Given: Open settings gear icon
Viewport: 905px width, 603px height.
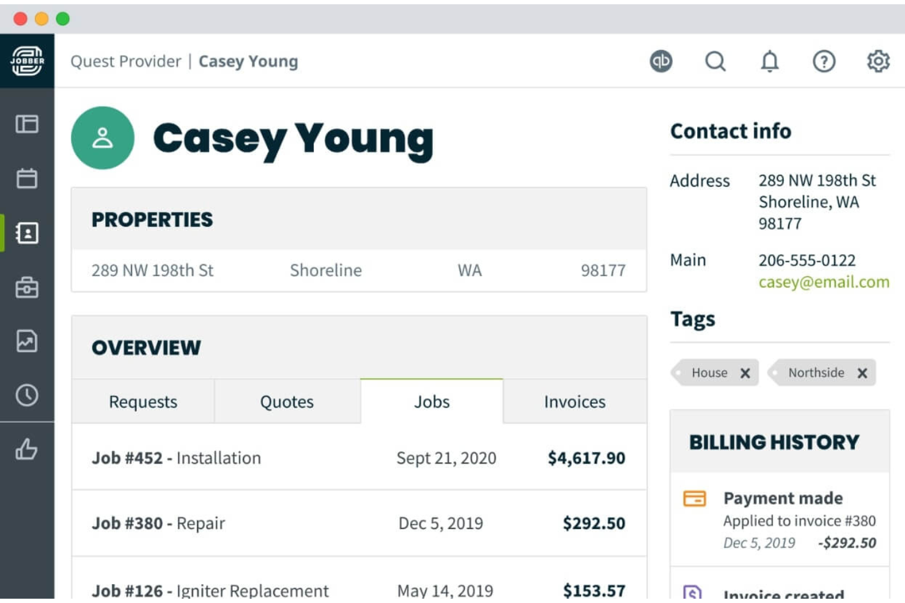Looking at the screenshot, I should click(878, 61).
